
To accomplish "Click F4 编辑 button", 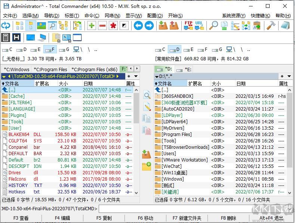I will [62, 218].
